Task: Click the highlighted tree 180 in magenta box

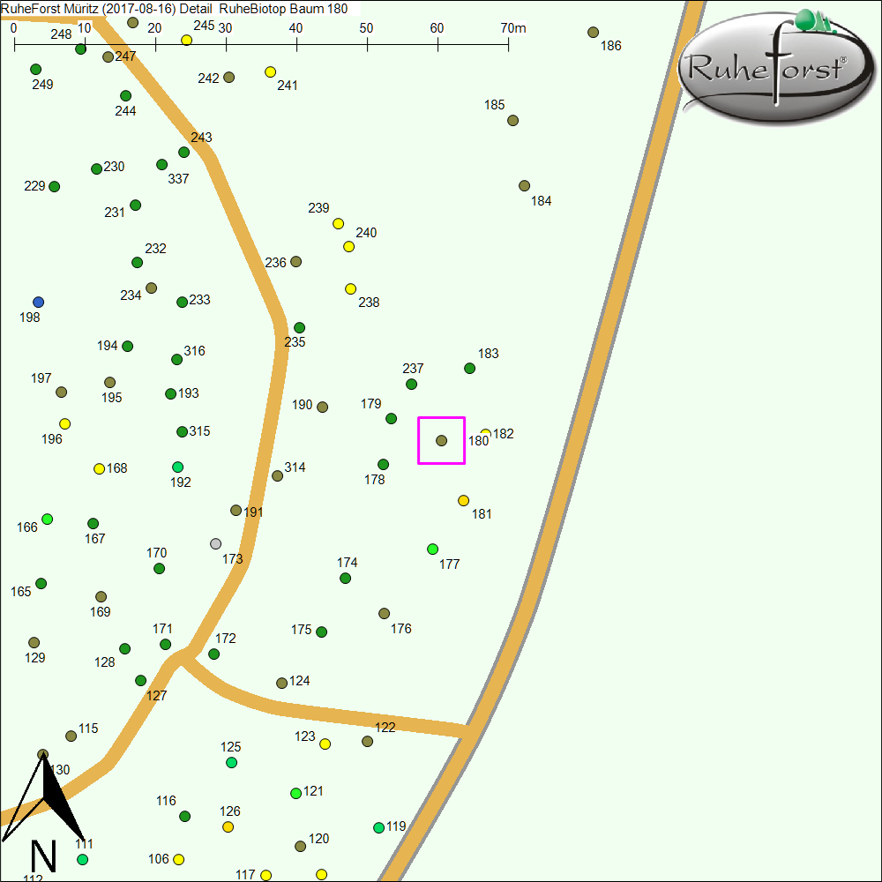Action: point(441,440)
